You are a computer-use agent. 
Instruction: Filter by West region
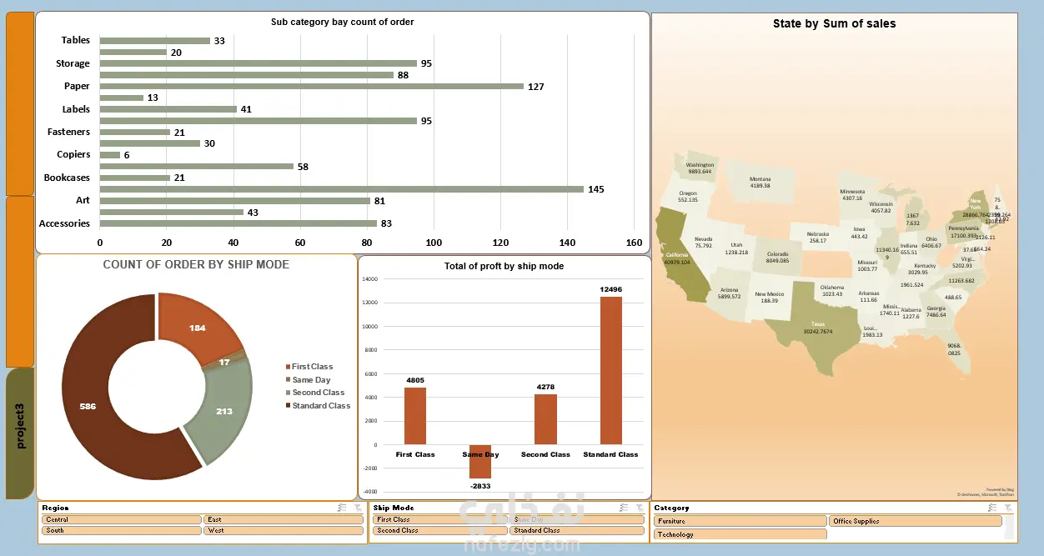tap(284, 530)
